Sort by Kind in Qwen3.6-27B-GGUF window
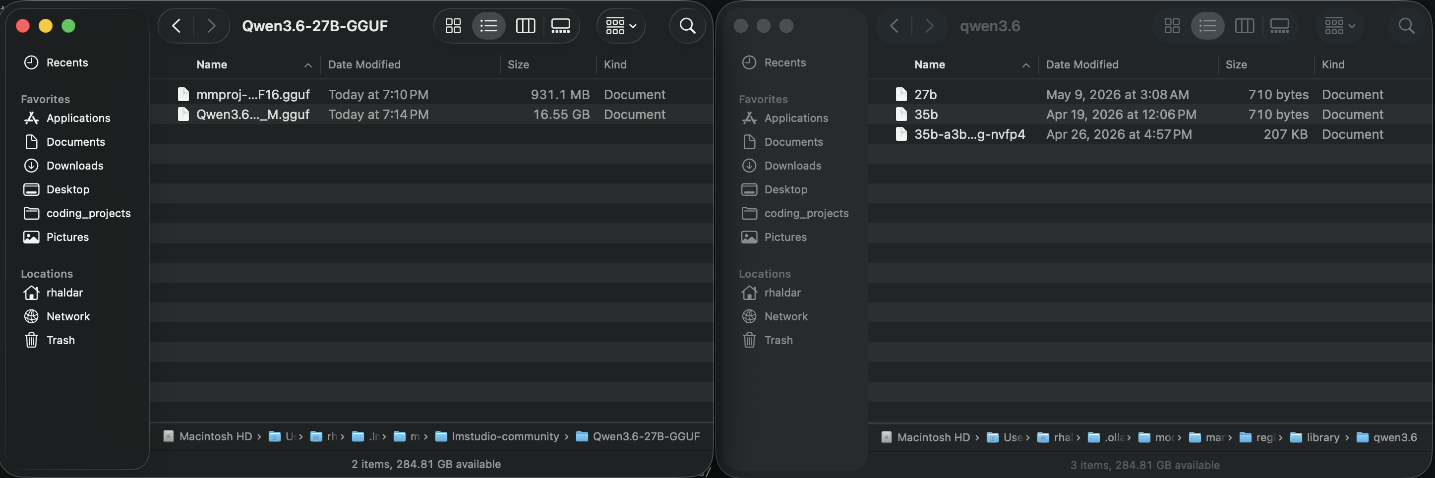1435x478 pixels. [x=615, y=64]
